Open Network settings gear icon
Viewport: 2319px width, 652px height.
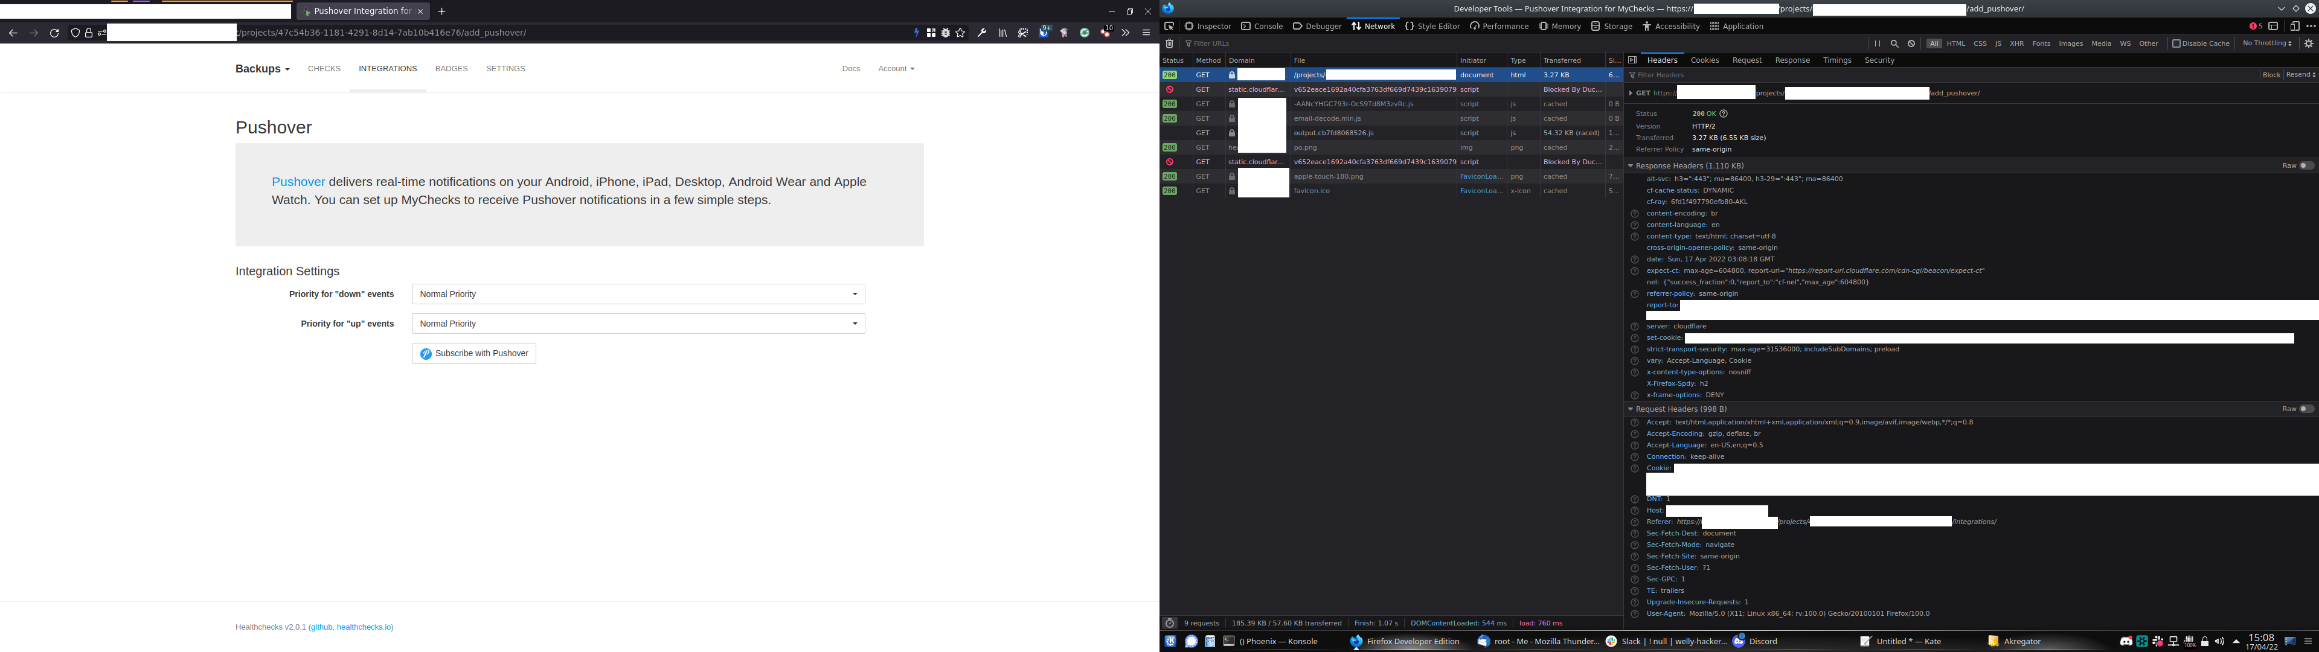tap(2308, 43)
